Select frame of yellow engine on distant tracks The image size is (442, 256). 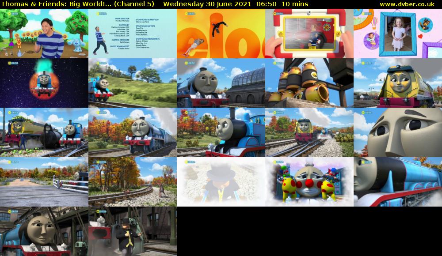[x=309, y=132]
